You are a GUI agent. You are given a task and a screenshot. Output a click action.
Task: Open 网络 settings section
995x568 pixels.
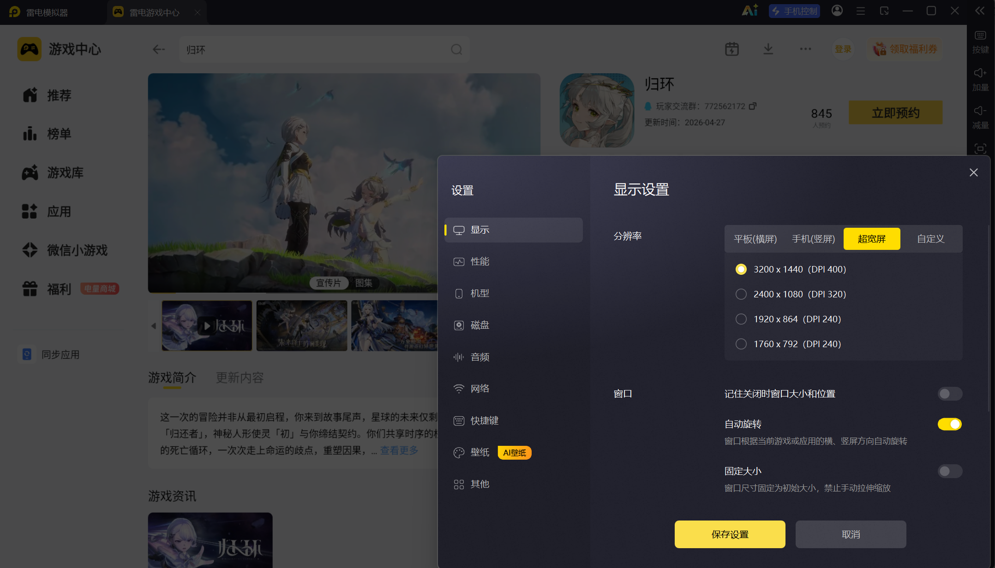514,389
